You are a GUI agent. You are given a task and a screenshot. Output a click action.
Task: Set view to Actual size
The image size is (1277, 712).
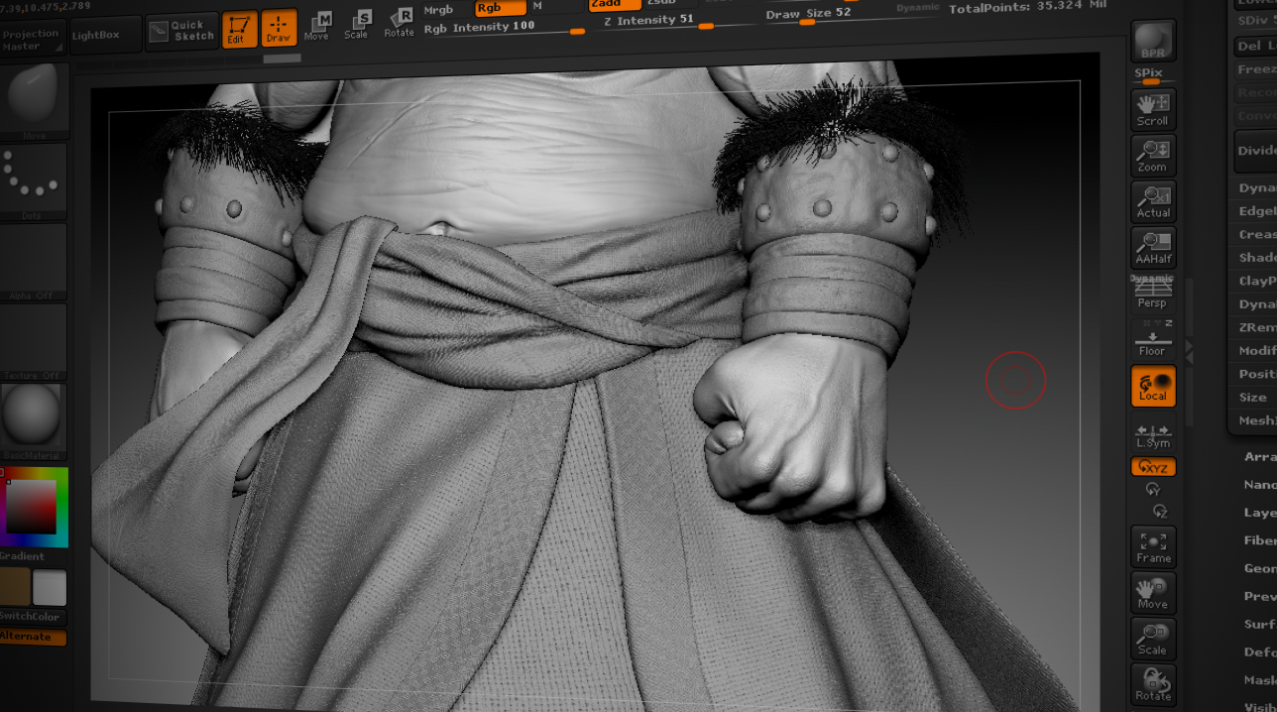(1153, 200)
